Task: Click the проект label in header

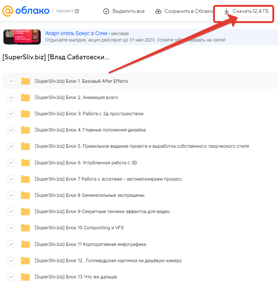Action: [65, 11]
